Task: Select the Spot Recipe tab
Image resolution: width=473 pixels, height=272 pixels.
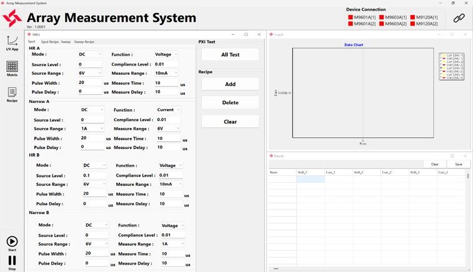Action: click(49, 42)
